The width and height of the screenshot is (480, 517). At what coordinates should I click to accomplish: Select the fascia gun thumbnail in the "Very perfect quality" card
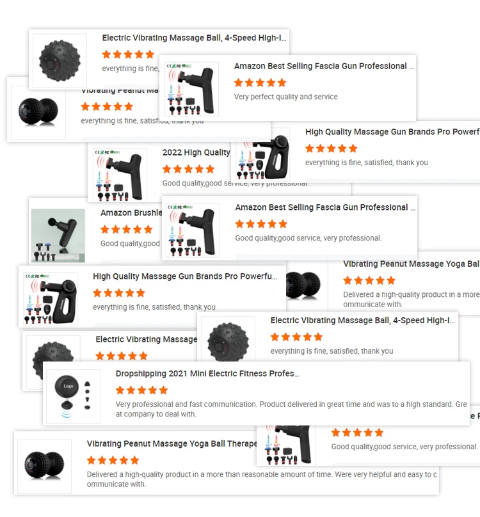191,89
